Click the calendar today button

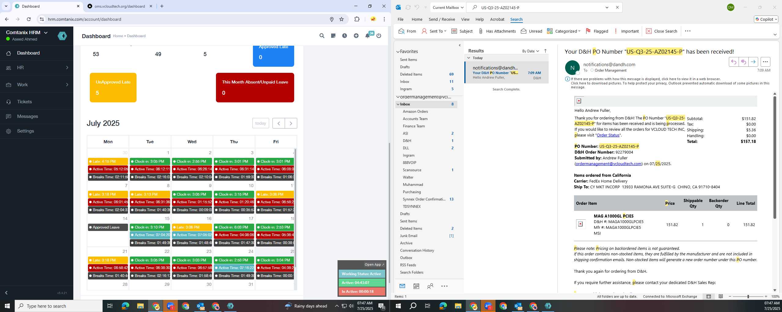[x=261, y=123]
